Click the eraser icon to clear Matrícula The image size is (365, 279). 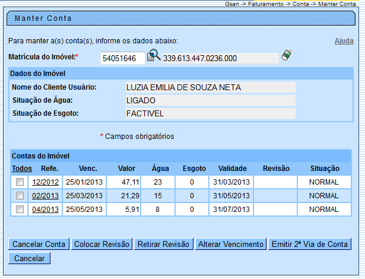(x=287, y=56)
